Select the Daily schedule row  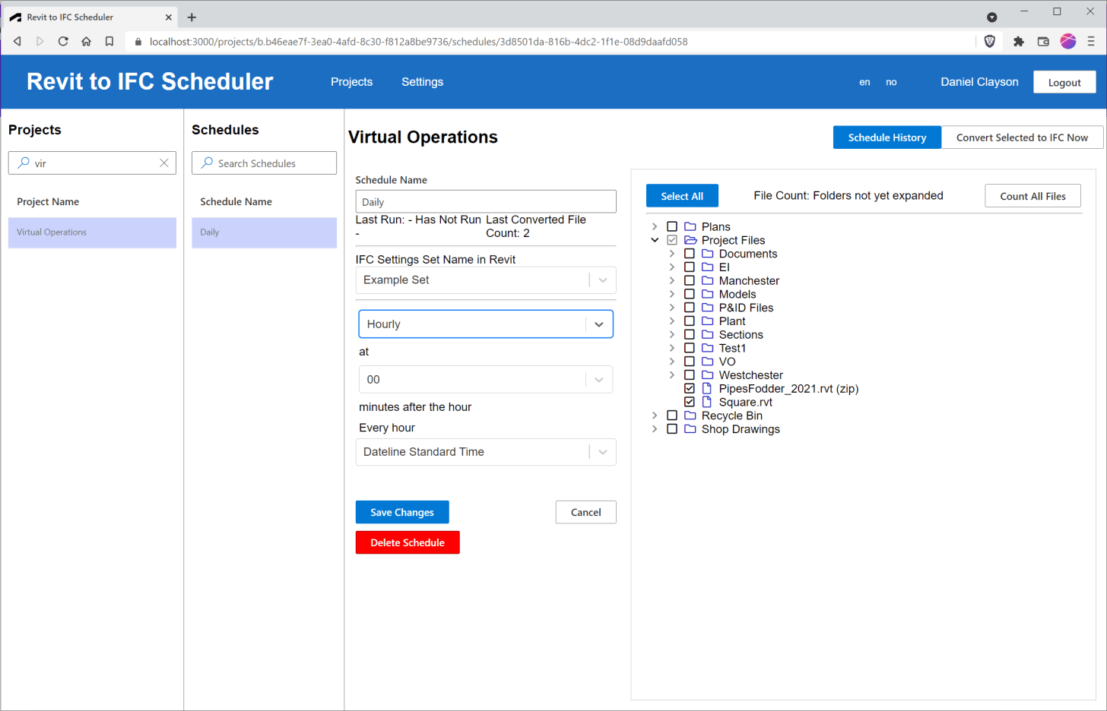coord(264,232)
